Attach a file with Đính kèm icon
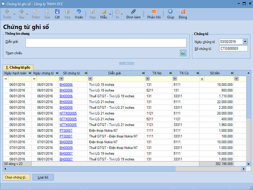 133,11
